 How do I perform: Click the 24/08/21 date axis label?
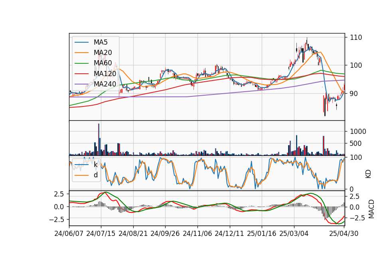[133, 234]
